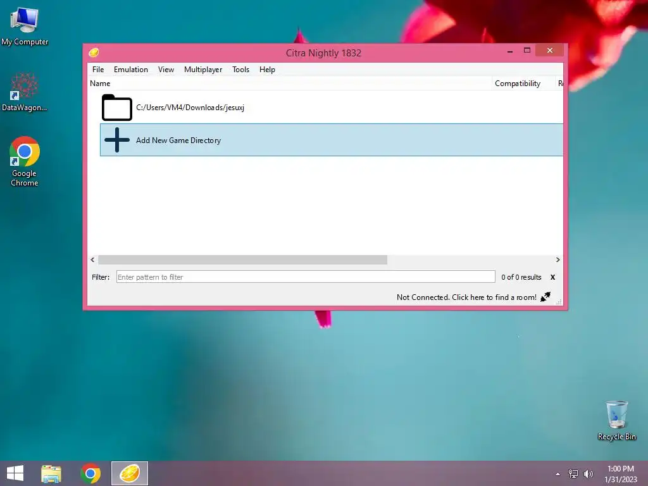
Task: Click the horizontal scrollbar right arrow
Action: click(x=558, y=259)
